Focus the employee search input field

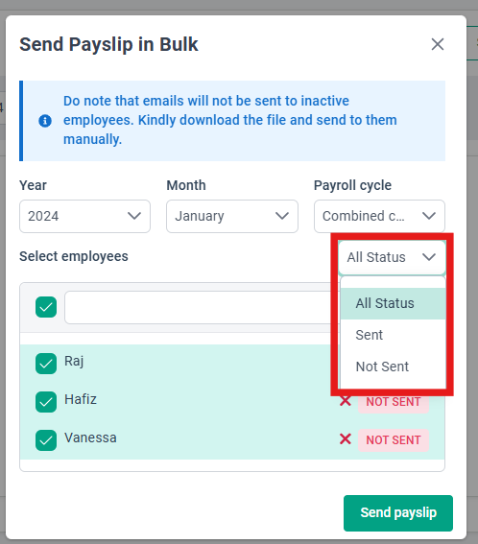coord(198,307)
